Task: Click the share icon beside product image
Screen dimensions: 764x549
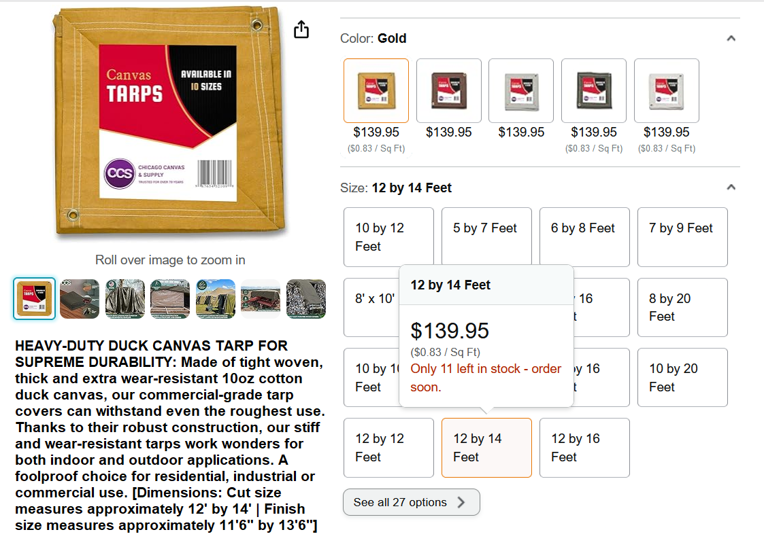Action: tap(301, 30)
